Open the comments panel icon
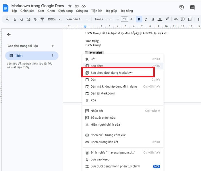Screen dimensions: 201x171 [x=192, y=8]
